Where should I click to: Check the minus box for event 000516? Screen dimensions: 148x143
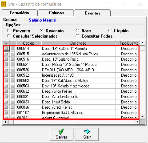pyautogui.click(x=13, y=59)
